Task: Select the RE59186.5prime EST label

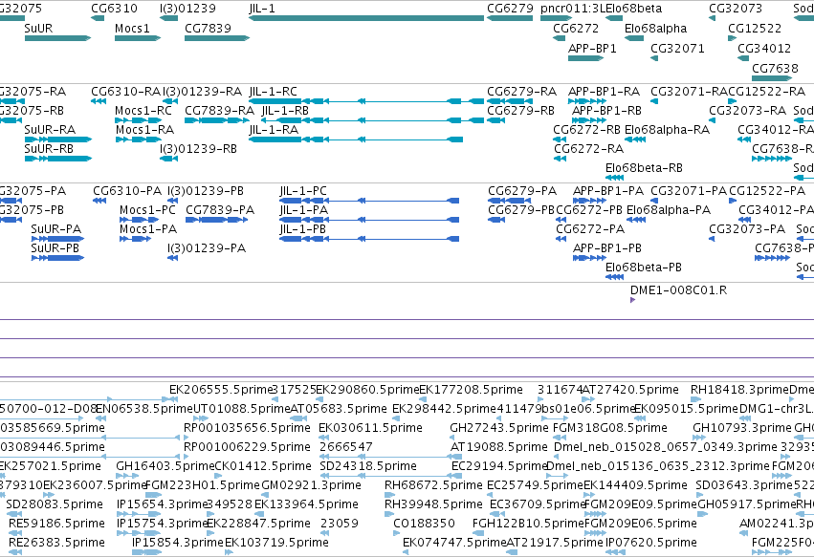Action: point(56,524)
